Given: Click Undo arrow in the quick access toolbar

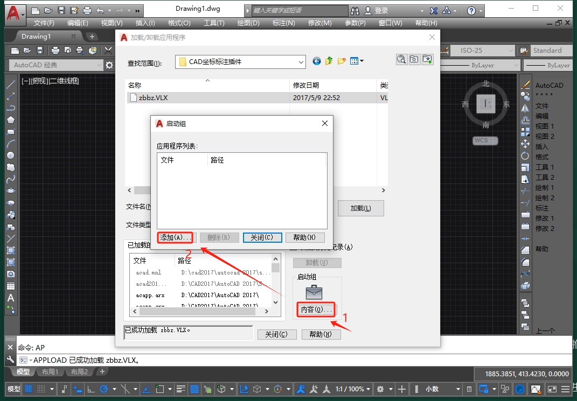Looking at the screenshot, I should pos(100,11).
